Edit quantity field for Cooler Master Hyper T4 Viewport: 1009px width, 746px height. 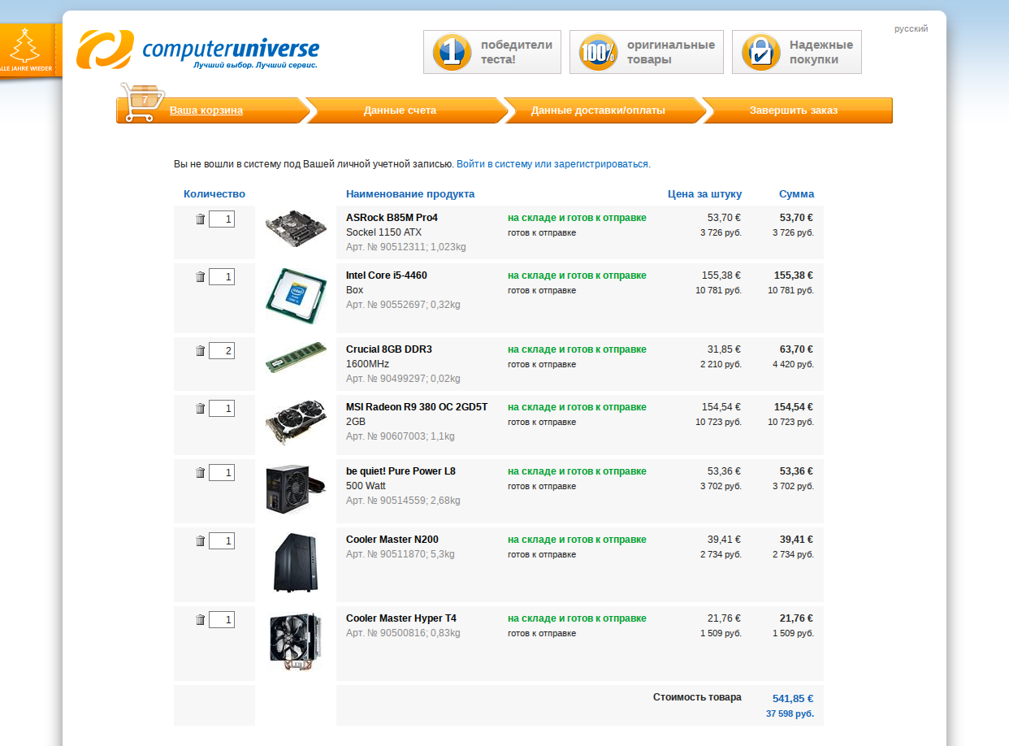click(222, 620)
